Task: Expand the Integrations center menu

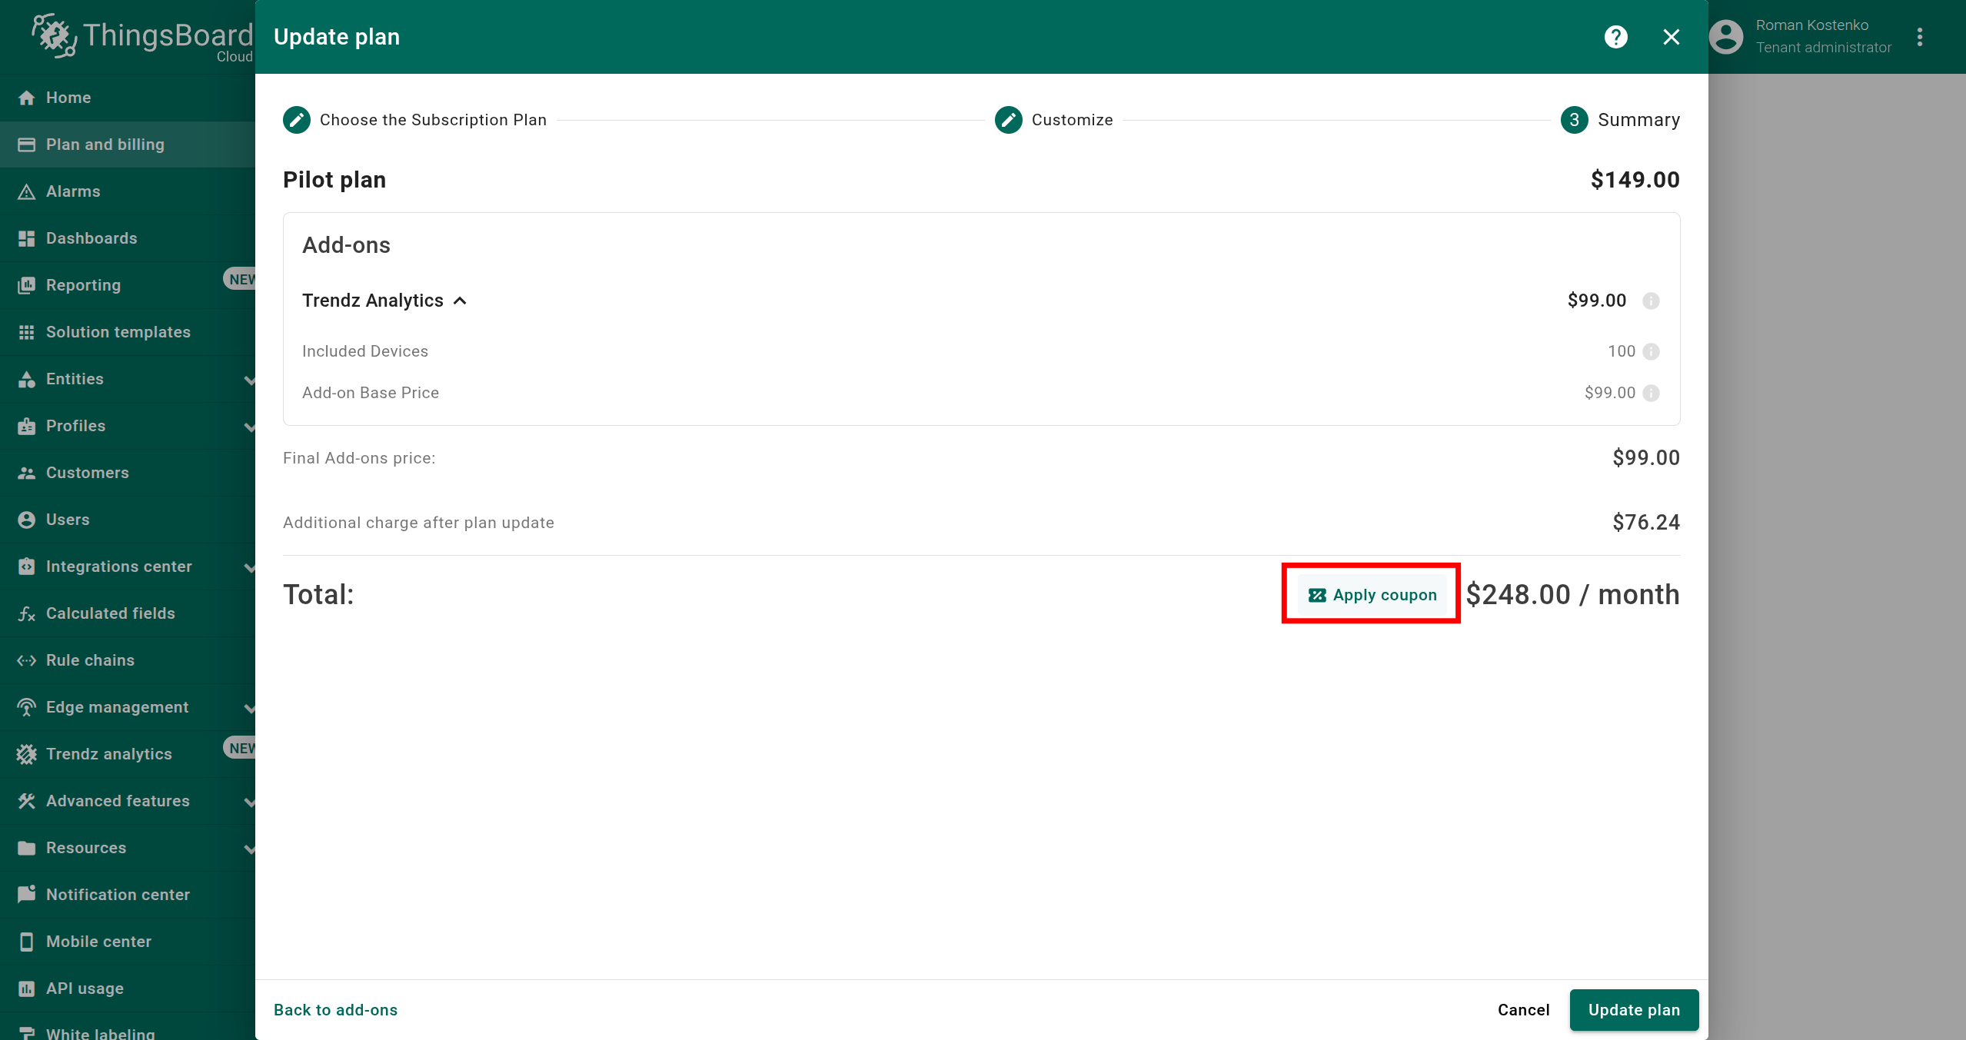Action: pyautogui.click(x=248, y=567)
